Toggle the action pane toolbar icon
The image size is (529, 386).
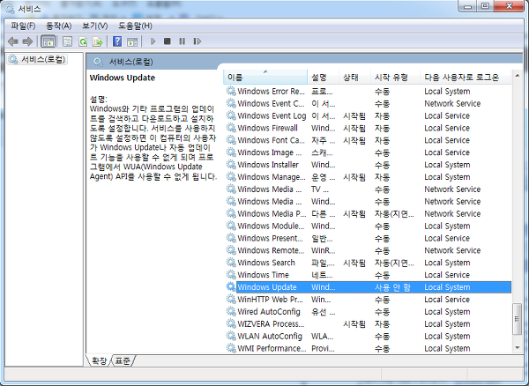pyautogui.click(x=132, y=41)
